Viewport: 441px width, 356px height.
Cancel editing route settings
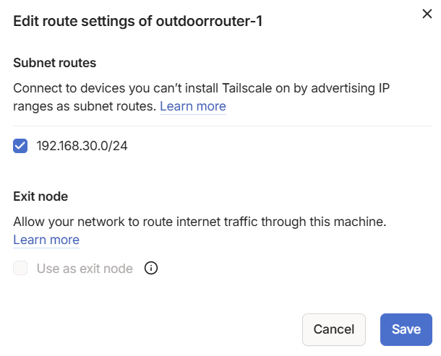coord(333,329)
